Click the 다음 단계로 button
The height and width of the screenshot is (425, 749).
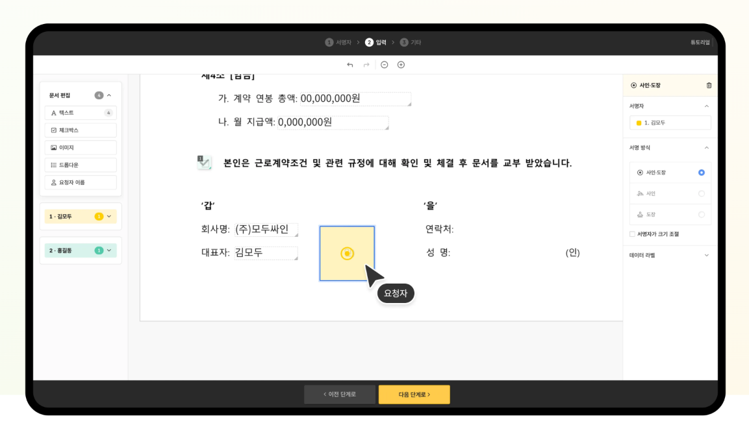coord(414,395)
